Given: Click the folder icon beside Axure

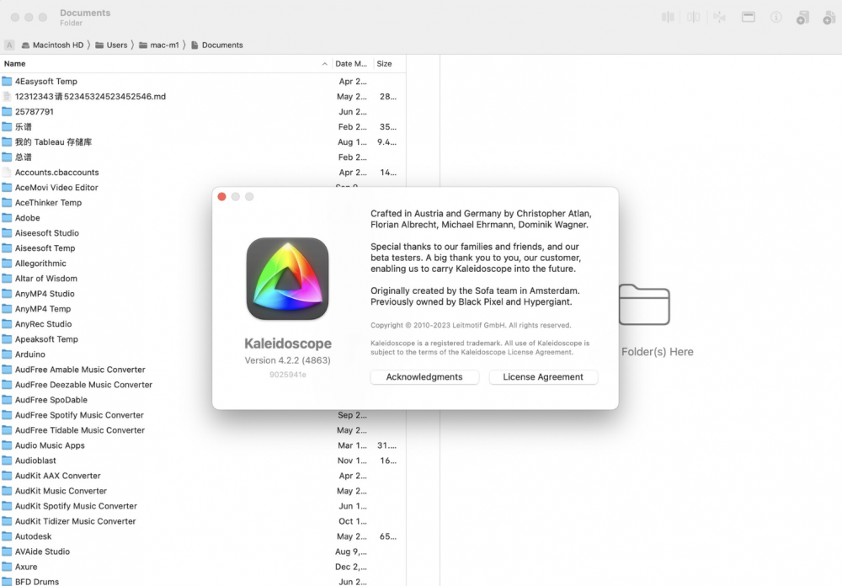Looking at the screenshot, I should coord(7,566).
